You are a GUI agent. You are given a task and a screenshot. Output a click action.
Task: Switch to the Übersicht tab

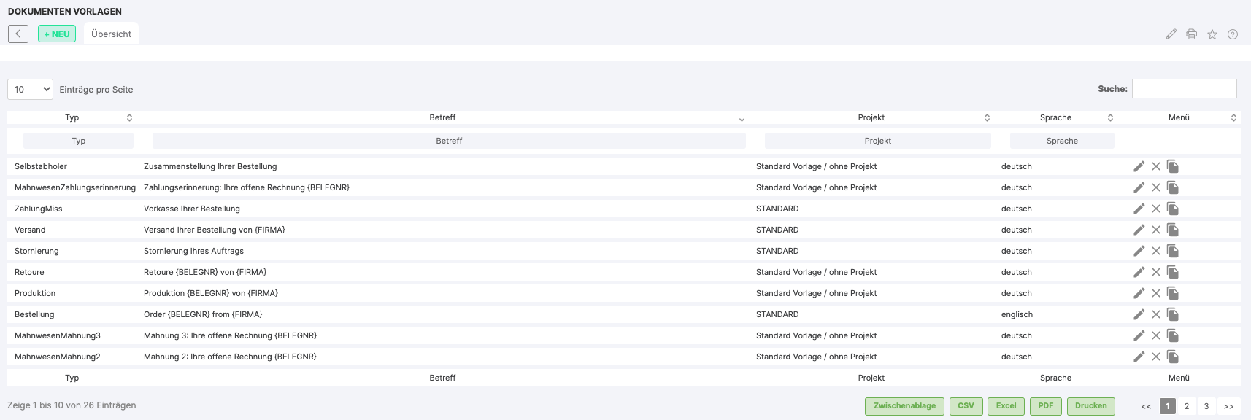click(x=111, y=34)
